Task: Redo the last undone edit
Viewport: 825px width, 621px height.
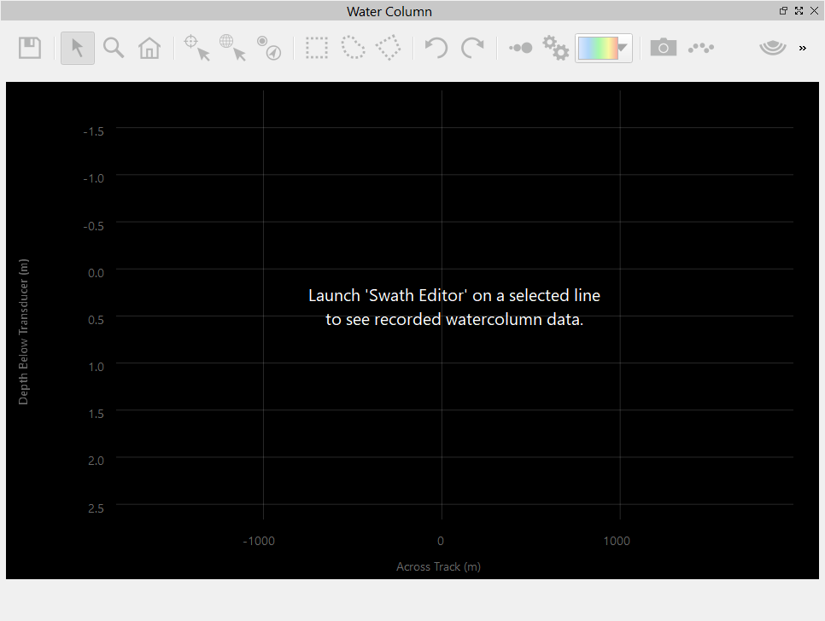Action: (x=472, y=48)
